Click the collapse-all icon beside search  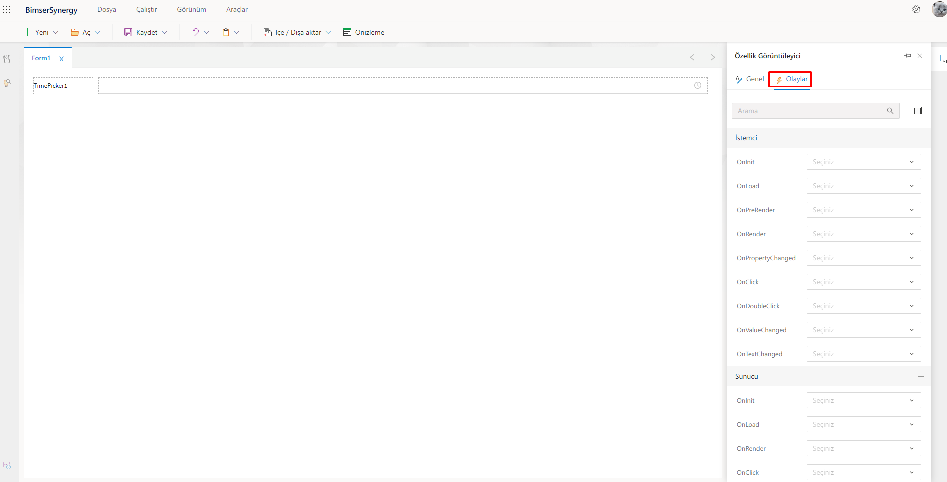pos(918,111)
